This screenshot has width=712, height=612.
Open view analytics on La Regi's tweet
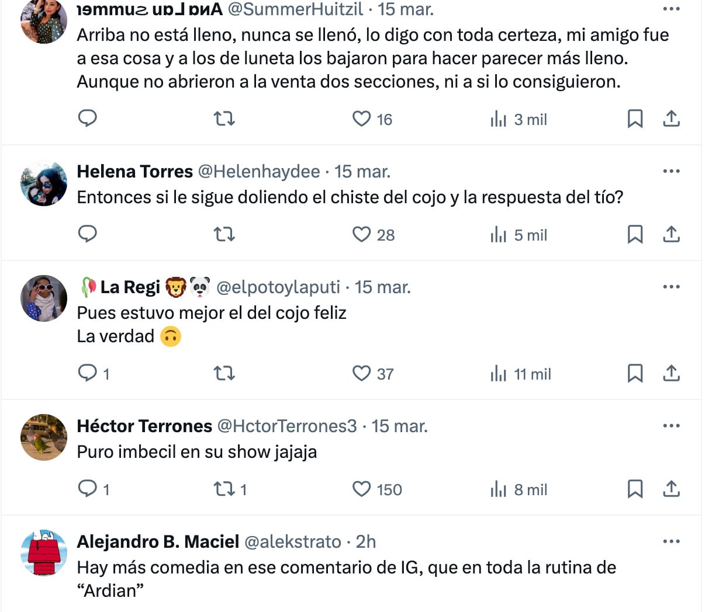coord(500,373)
